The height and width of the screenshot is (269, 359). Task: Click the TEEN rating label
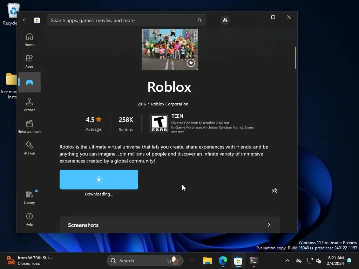click(177, 116)
